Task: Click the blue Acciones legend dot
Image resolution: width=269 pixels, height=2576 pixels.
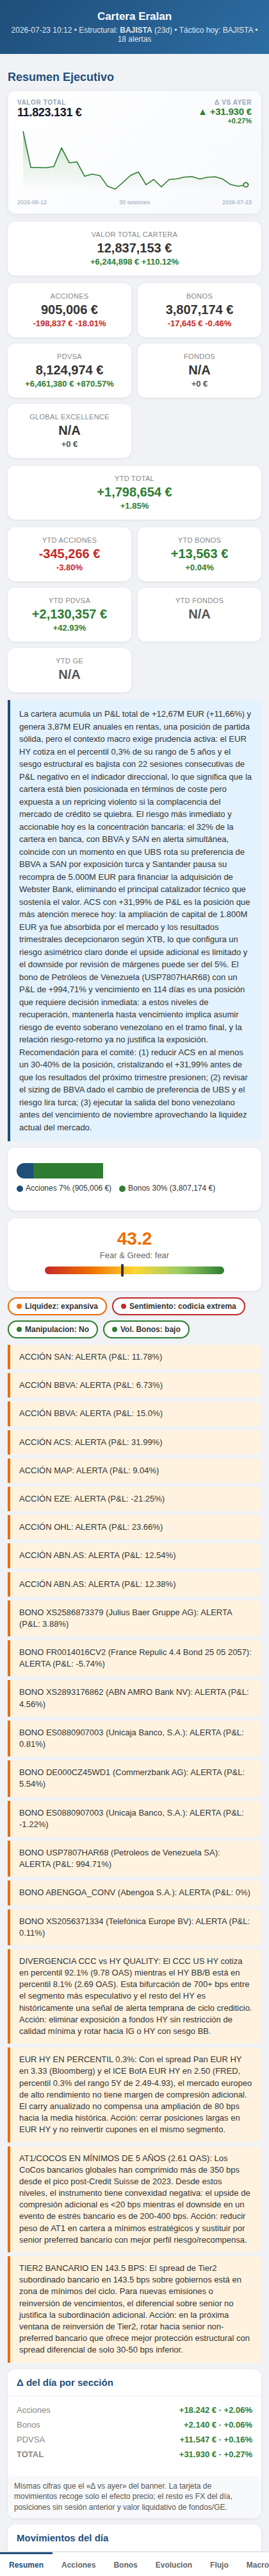Action: coord(20,1189)
